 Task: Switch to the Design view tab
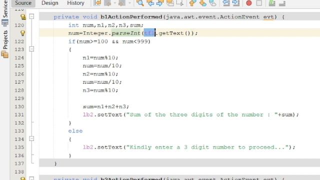(49, 3)
